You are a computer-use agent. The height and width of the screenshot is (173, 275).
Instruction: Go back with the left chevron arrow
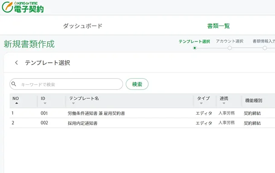[16, 62]
